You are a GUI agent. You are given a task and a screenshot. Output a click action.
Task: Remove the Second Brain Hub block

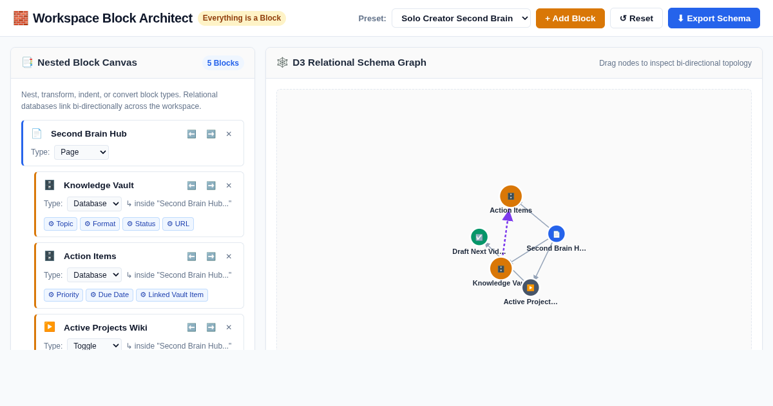click(229, 134)
